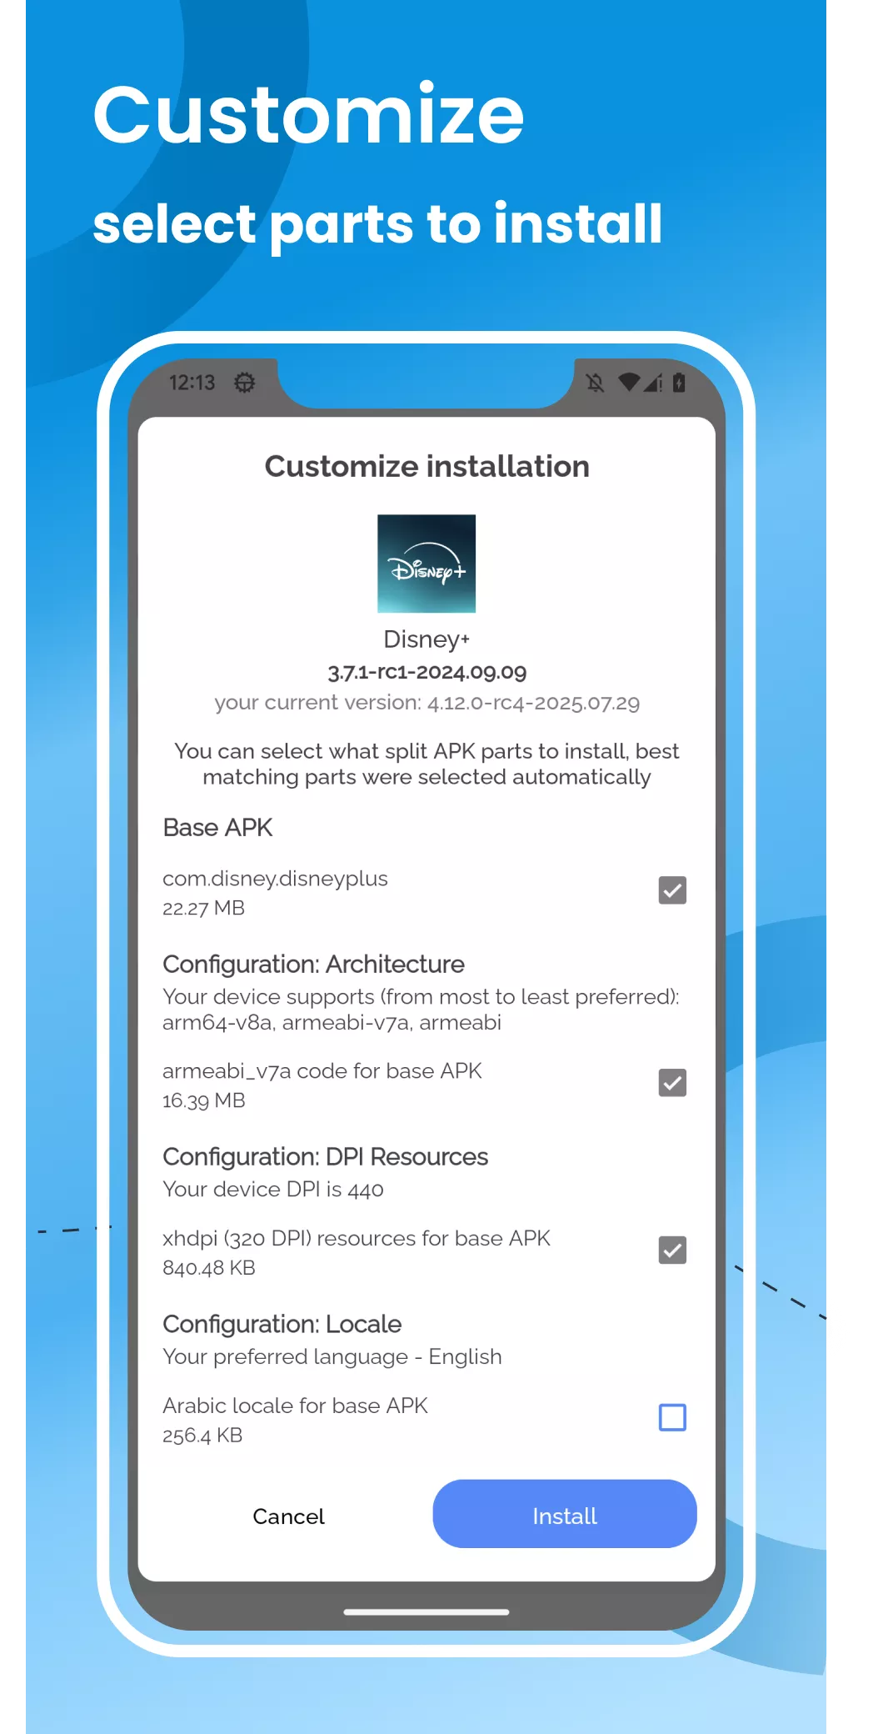Uncheck armeabi_v7a code for base APK
This screenshot has width=873, height=1734.
(671, 1083)
